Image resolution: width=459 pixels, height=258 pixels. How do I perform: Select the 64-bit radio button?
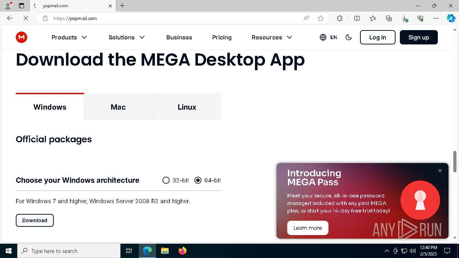[198, 180]
